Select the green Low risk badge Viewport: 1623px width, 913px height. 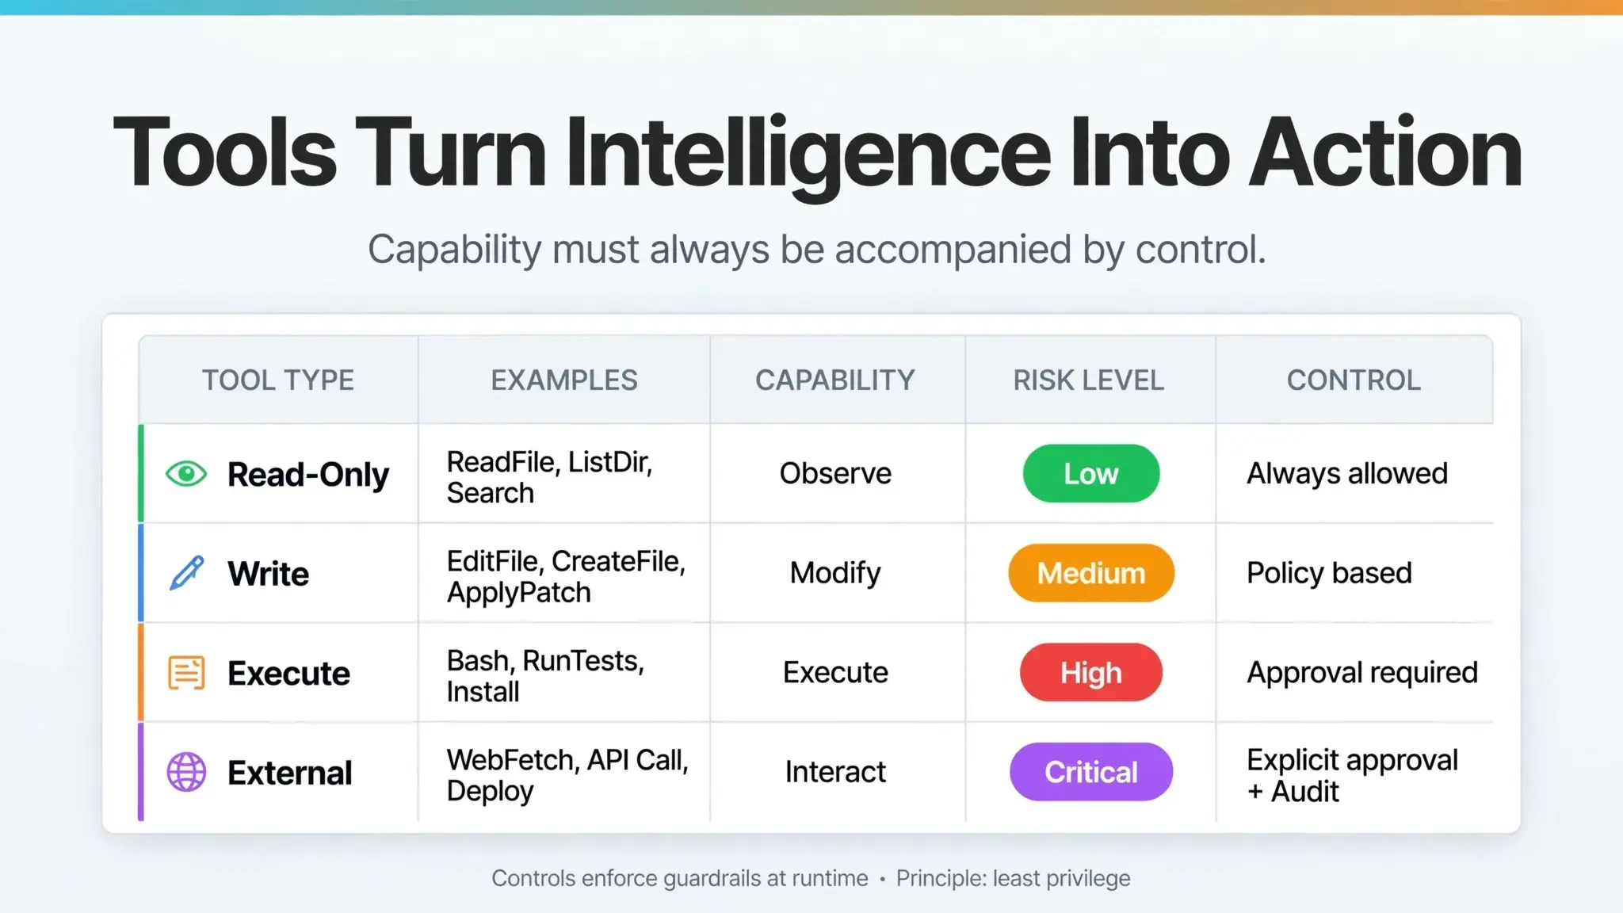coord(1090,473)
